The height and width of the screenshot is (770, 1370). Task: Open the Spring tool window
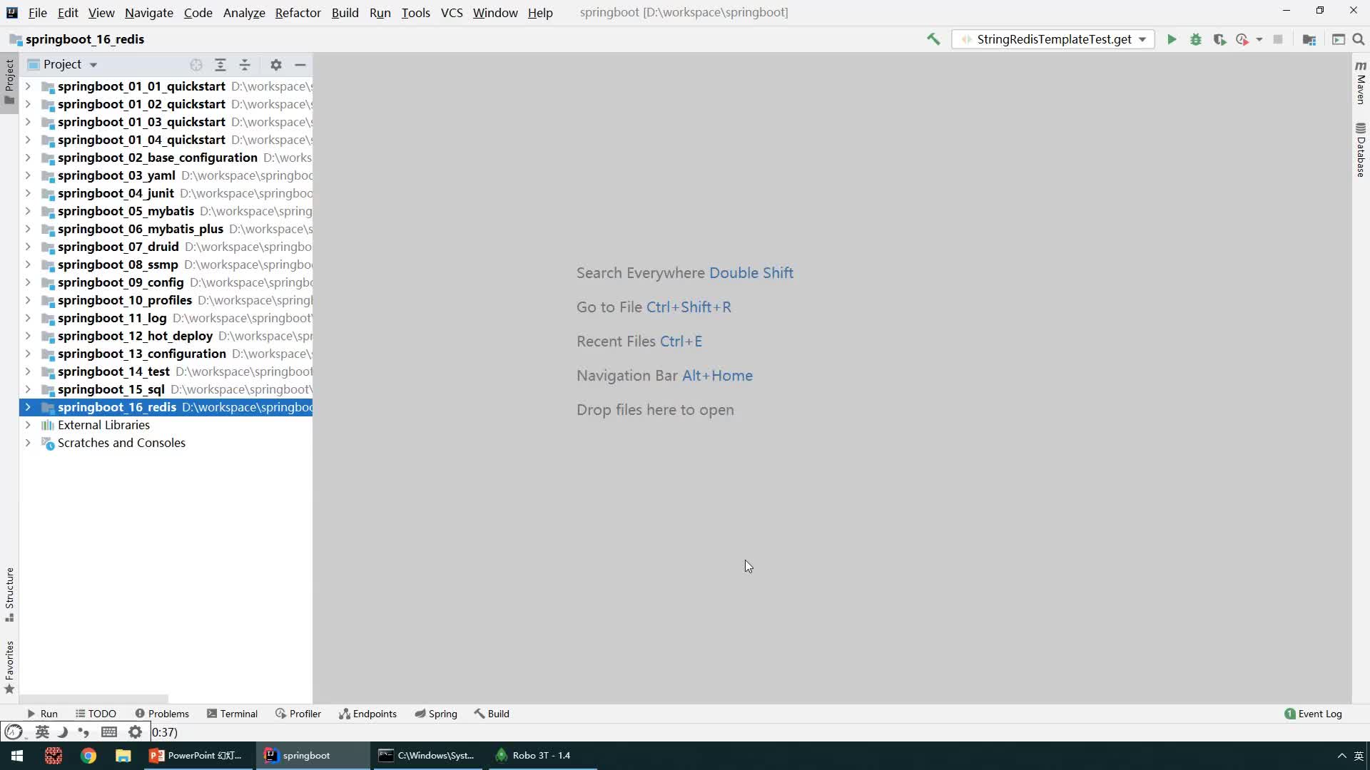(436, 714)
